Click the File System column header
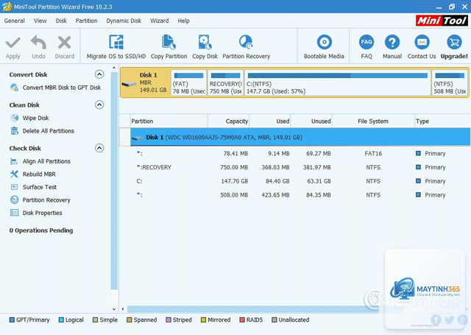Screen dimensions: 471x335 [373, 121]
